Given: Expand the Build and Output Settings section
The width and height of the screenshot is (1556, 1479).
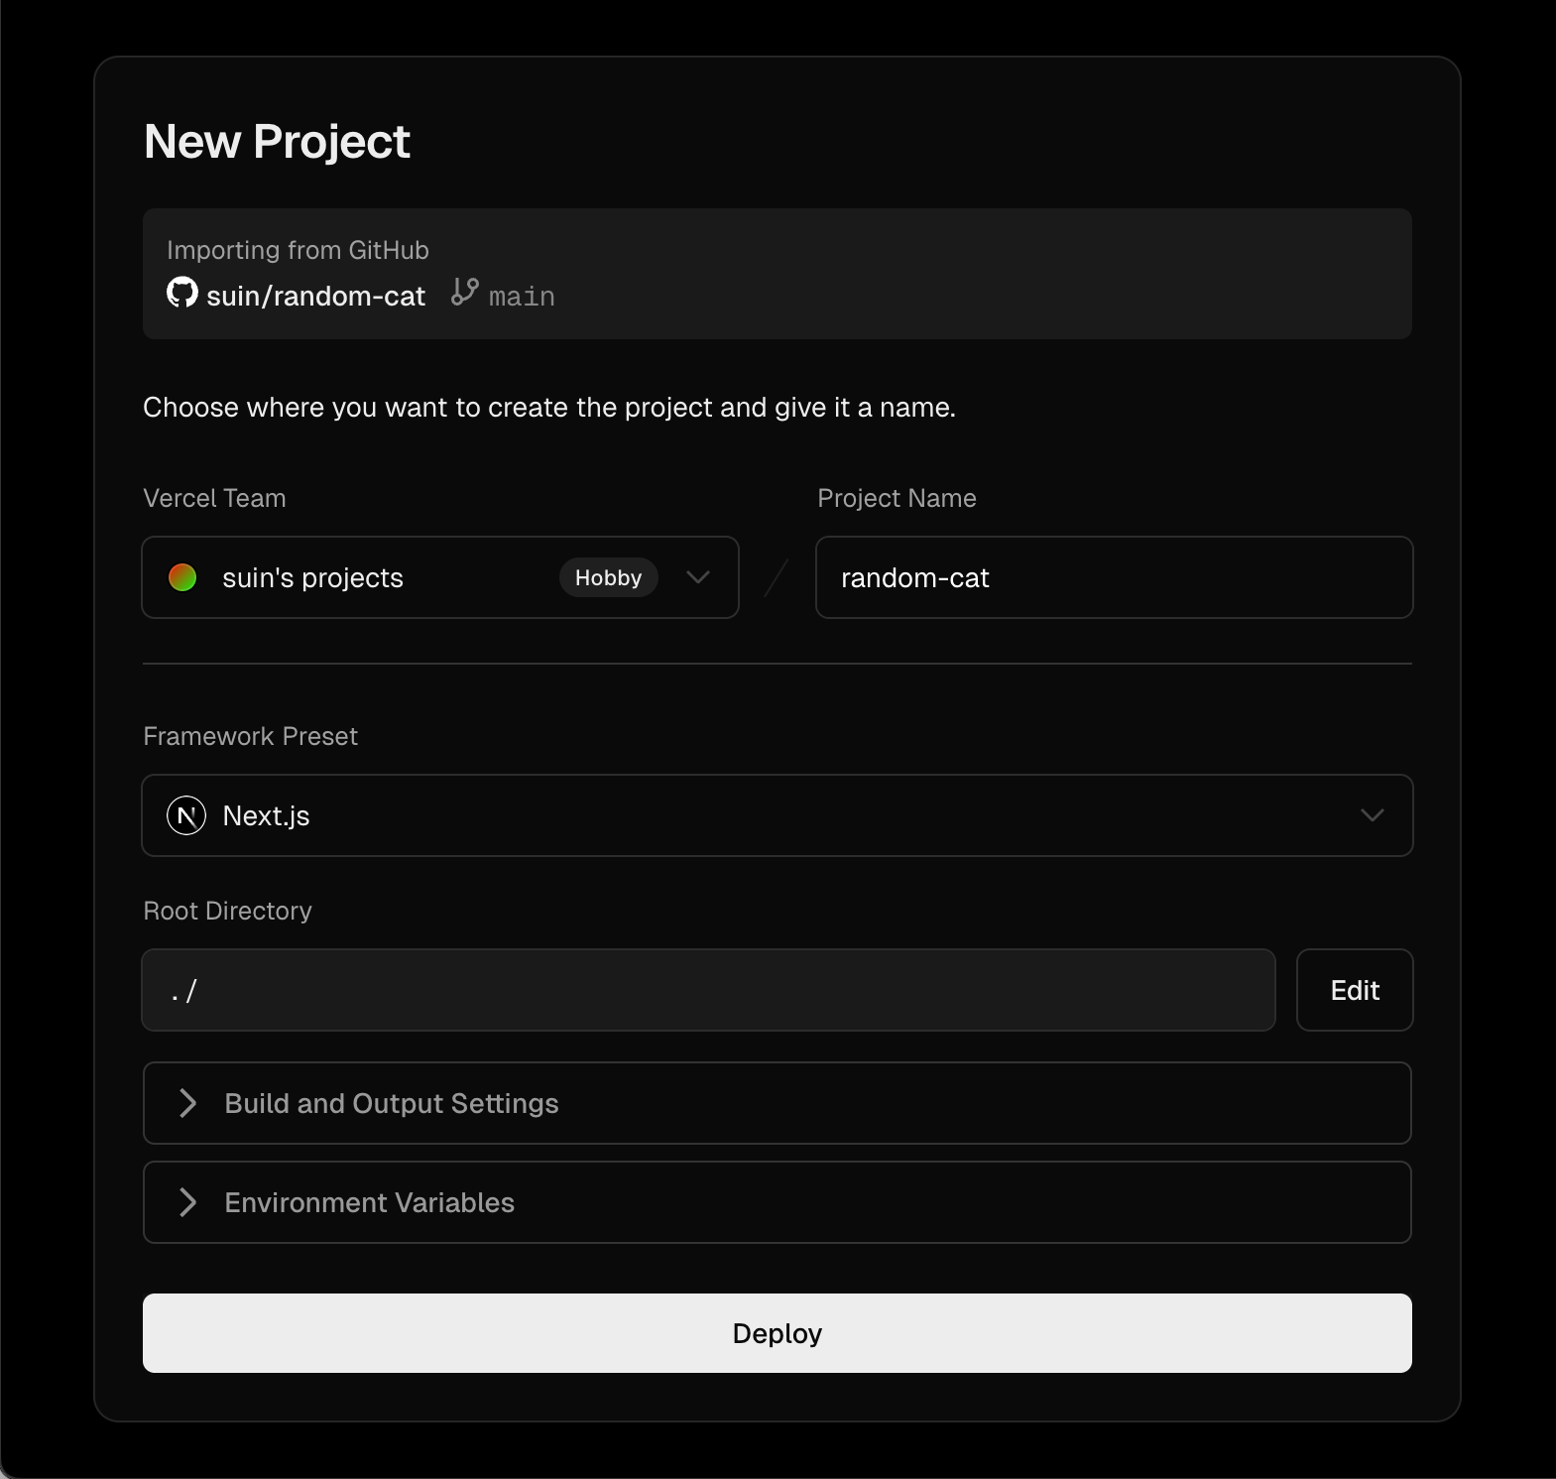Looking at the screenshot, I should pos(778,1103).
